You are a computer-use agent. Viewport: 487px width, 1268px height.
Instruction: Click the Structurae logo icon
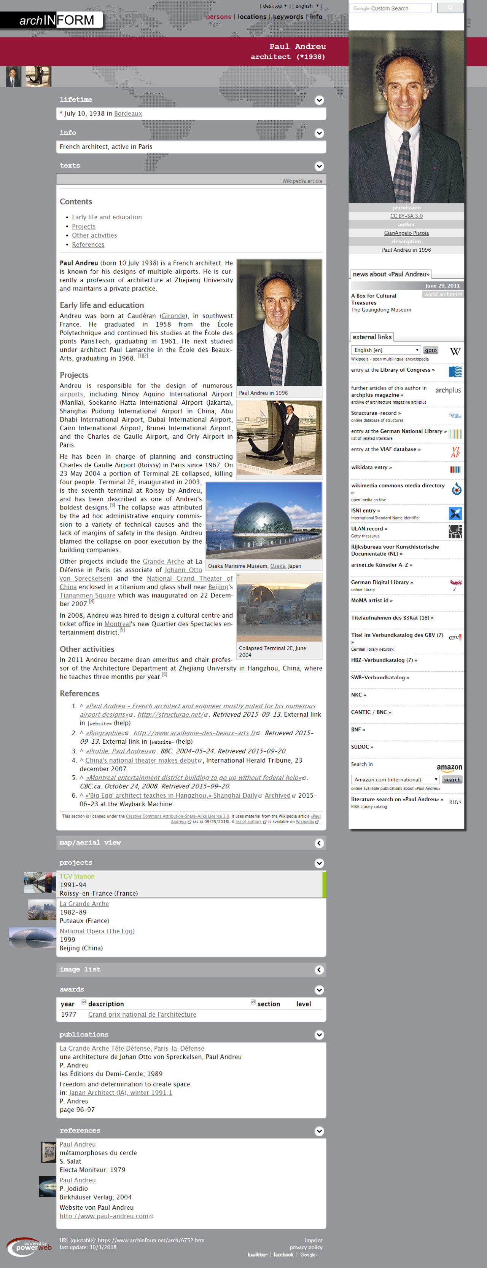[455, 415]
